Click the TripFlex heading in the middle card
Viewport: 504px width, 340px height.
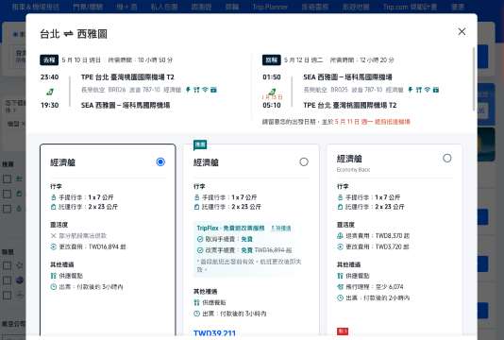point(230,228)
